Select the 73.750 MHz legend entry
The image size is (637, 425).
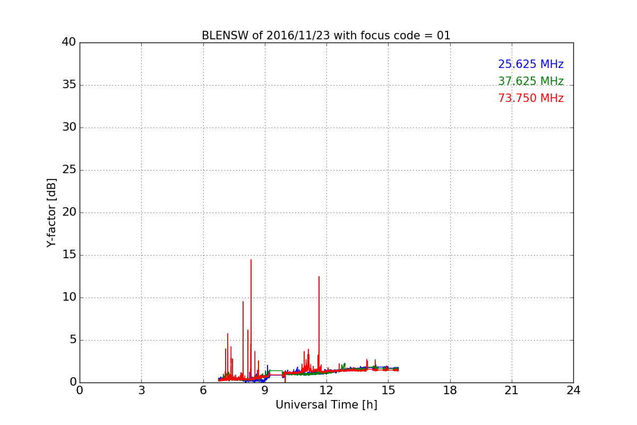point(531,98)
